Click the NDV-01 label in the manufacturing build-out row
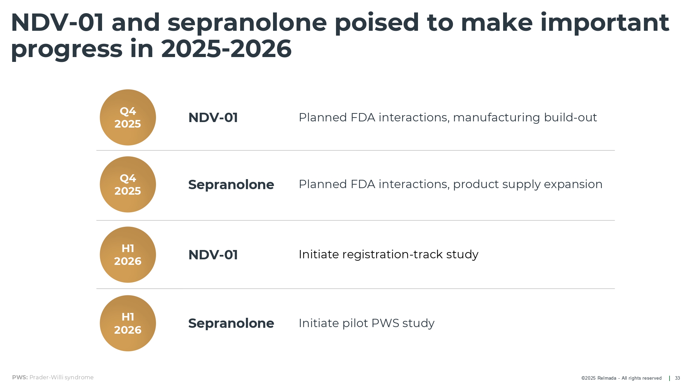692x389 pixels. 213,118
